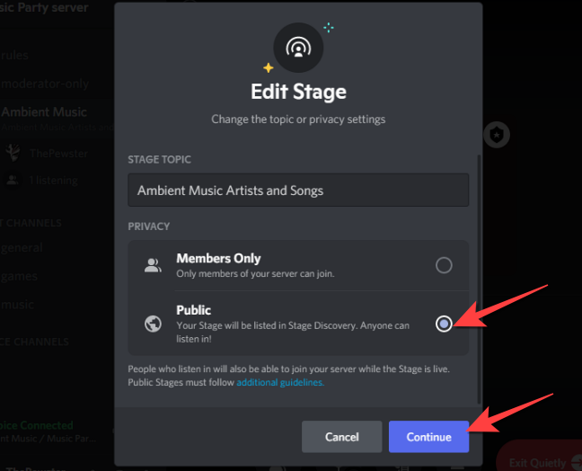Open the rules channel
Screen dimensions: 582x471
coord(13,54)
